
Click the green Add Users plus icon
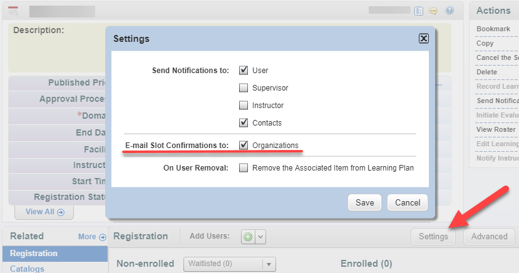tap(248, 237)
